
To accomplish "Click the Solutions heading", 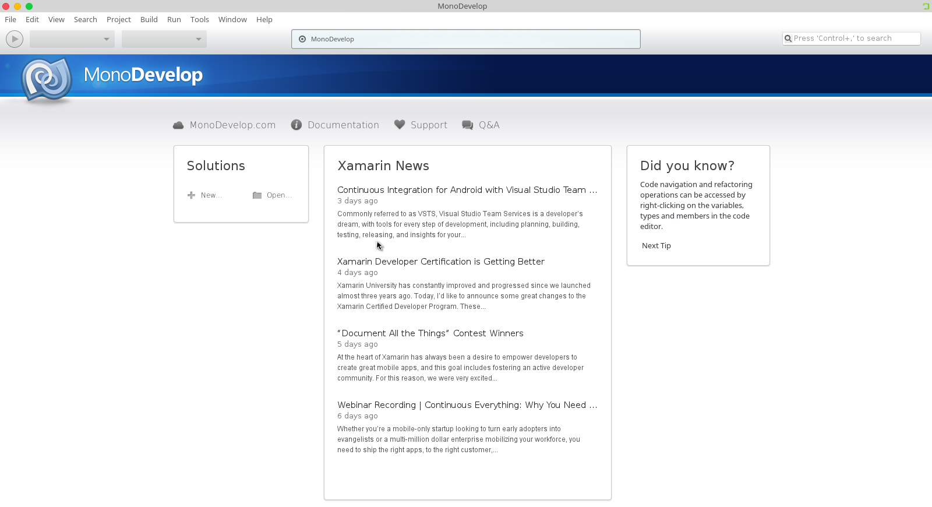I will point(216,166).
